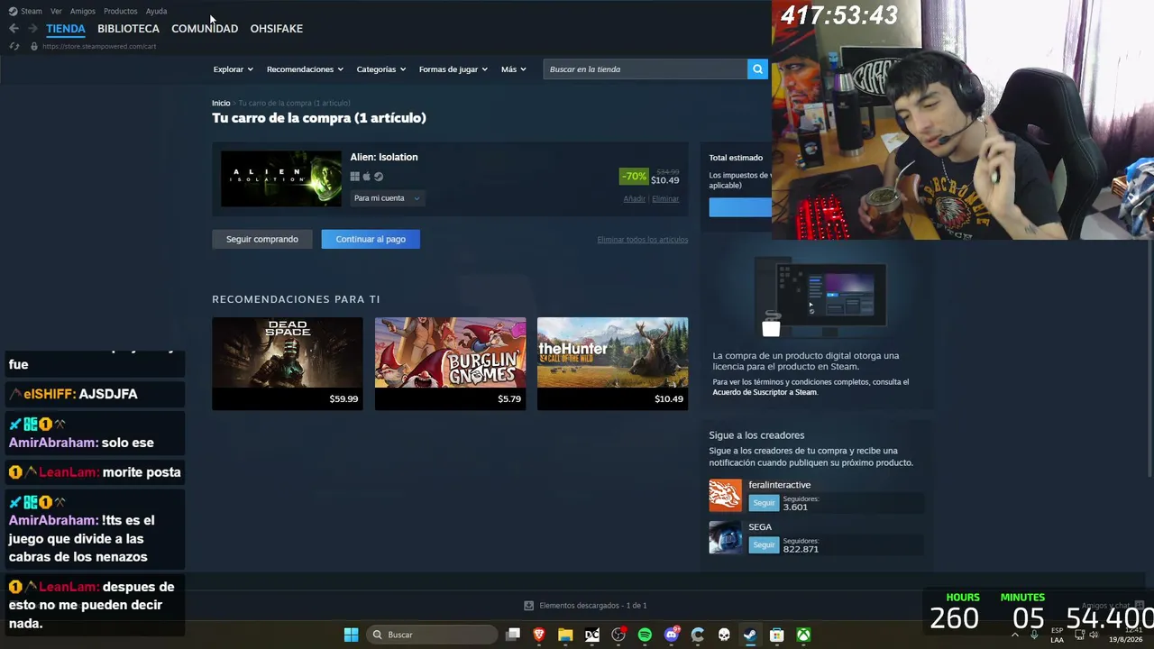
Task: Switch to the TIENDA tab
Action: coord(66,29)
